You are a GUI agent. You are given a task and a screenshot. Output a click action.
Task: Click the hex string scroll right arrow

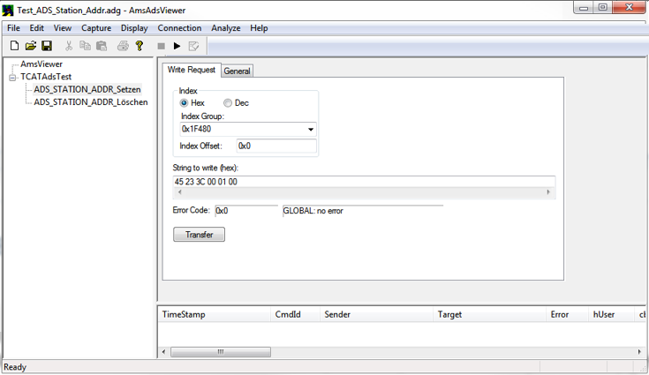(548, 192)
